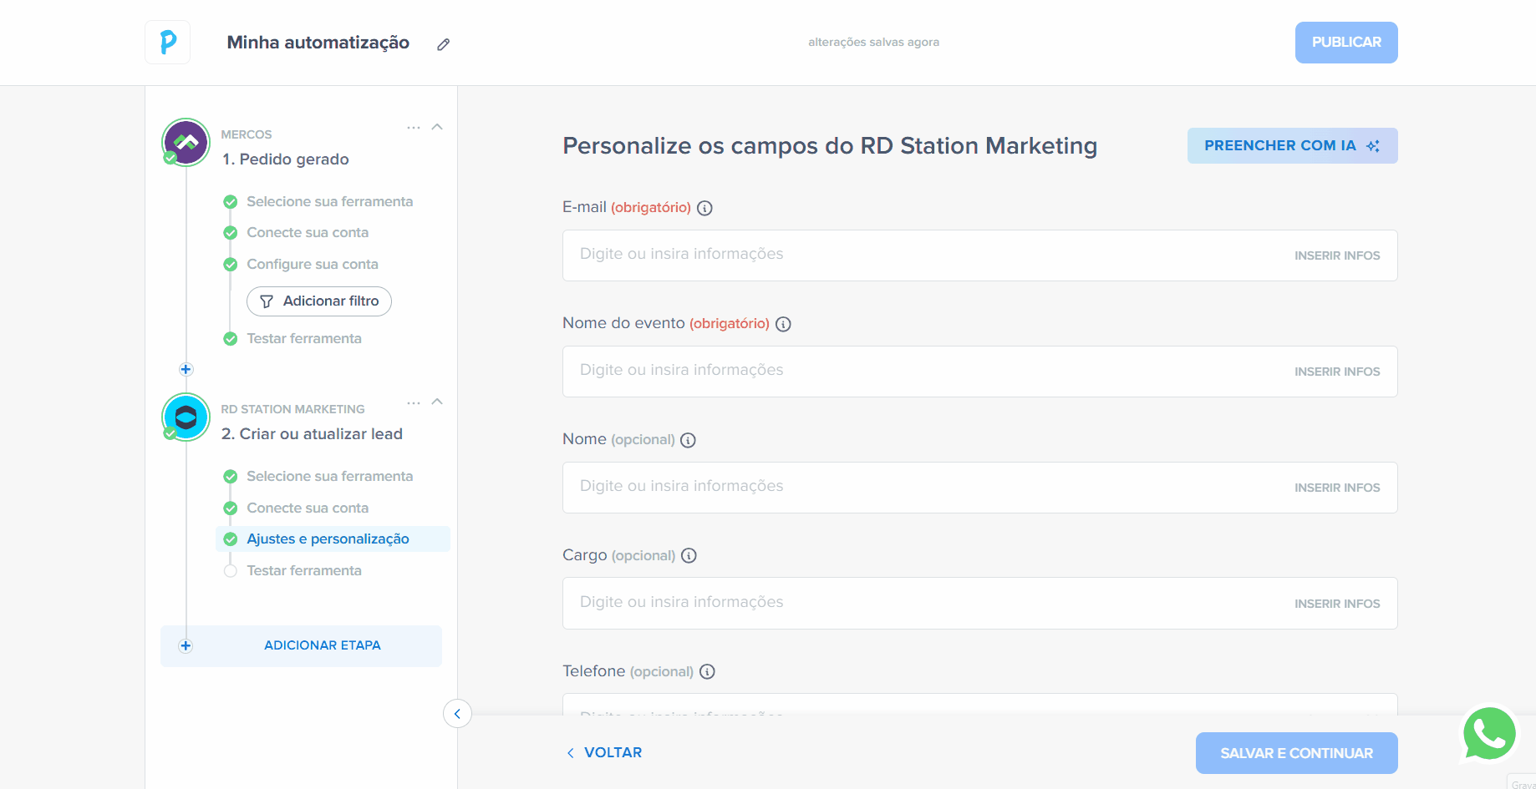Show info tooltip for Nome field
This screenshot has height=789, width=1536.
pyautogui.click(x=688, y=440)
